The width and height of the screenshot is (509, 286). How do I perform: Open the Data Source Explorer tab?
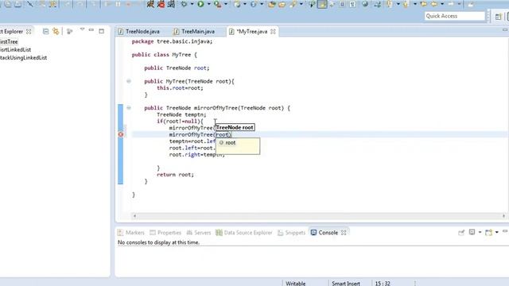[x=244, y=233]
